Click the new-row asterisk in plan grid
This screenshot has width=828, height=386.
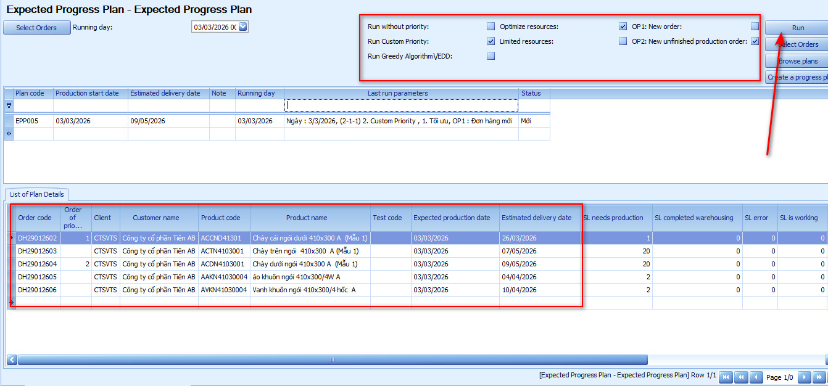[9, 133]
